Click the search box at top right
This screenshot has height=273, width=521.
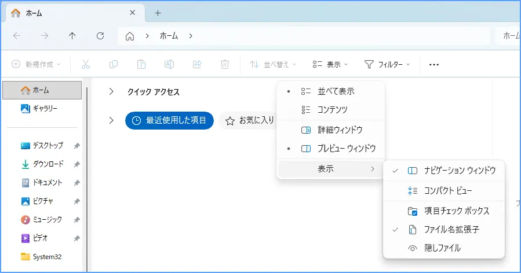point(508,36)
